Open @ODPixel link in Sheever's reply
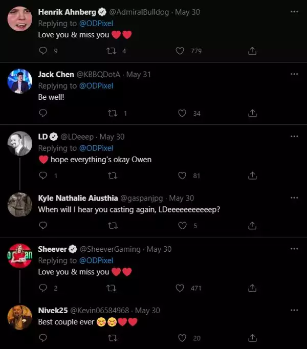This screenshot has width=307, height=349. (96, 260)
